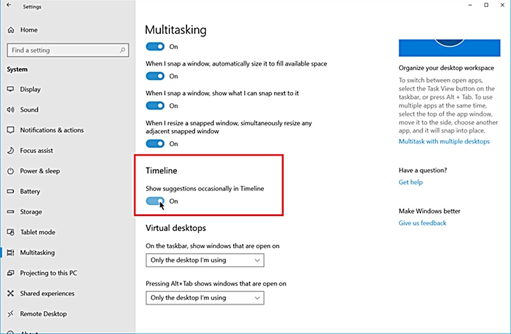Open the taskbar windows dropdown
This screenshot has height=334, width=511.
click(x=204, y=260)
